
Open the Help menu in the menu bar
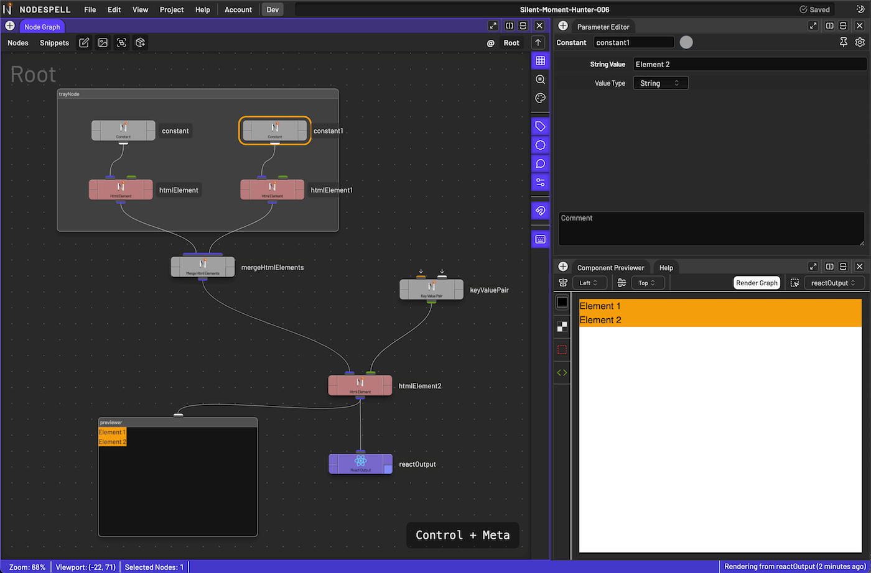tap(203, 9)
